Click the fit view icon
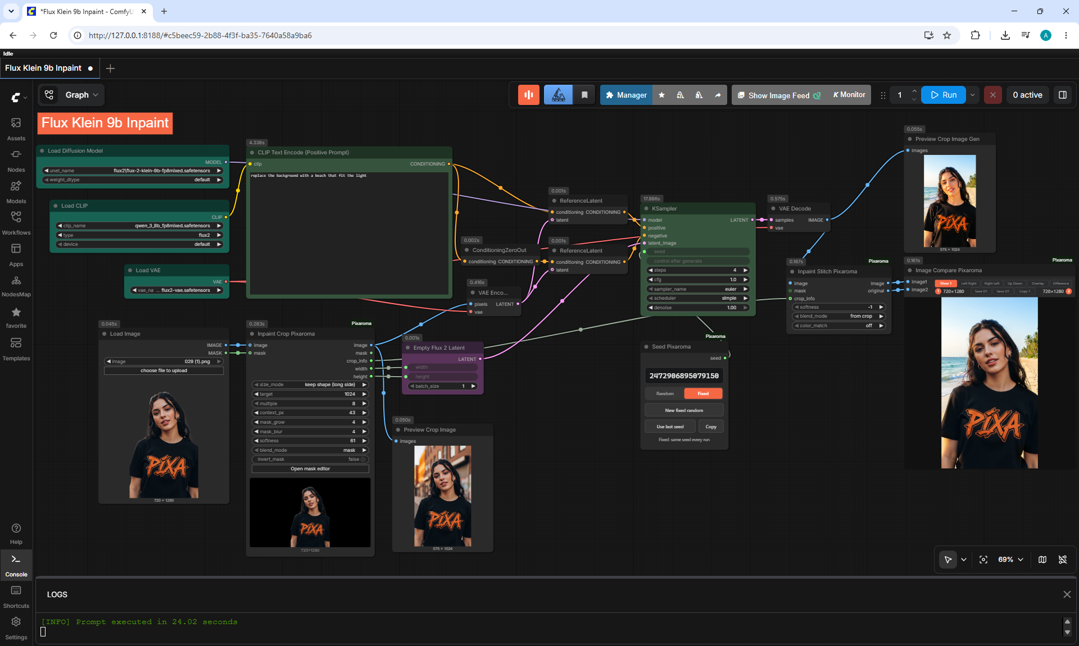Viewport: 1079px width, 646px height. 983,560
